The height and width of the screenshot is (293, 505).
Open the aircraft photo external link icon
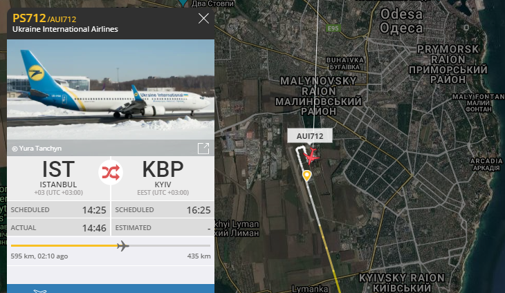(203, 149)
